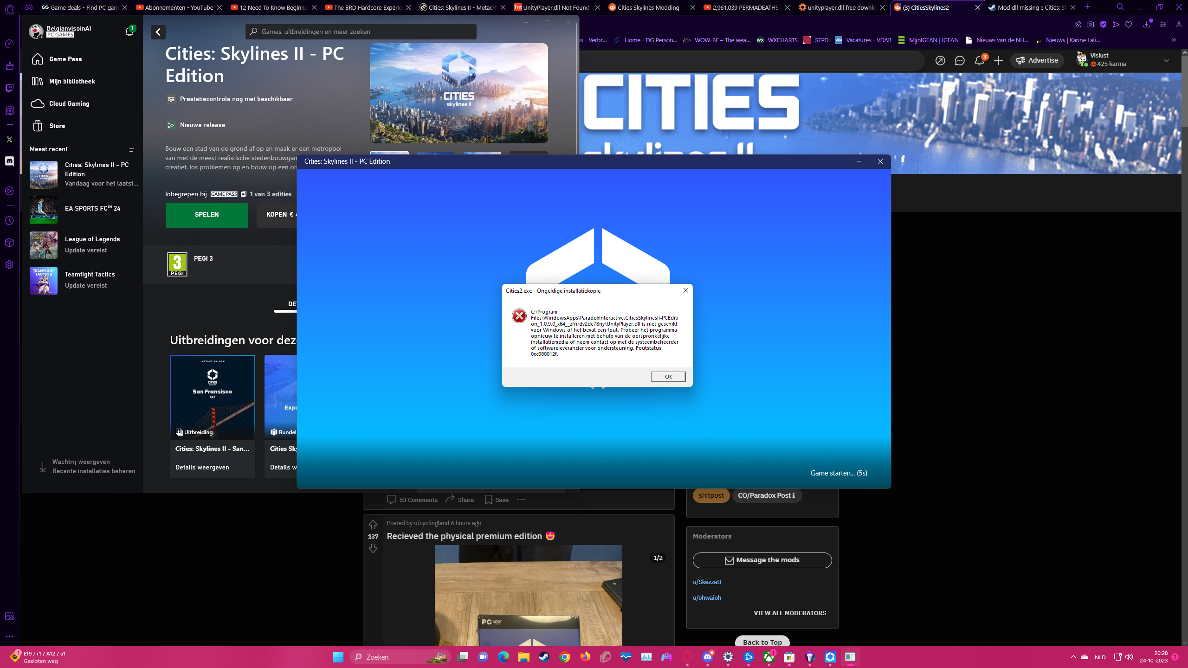Open Reddit notifications bell with badge
The width and height of the screenshot is (1188, 668).
(x=979, y=60)
